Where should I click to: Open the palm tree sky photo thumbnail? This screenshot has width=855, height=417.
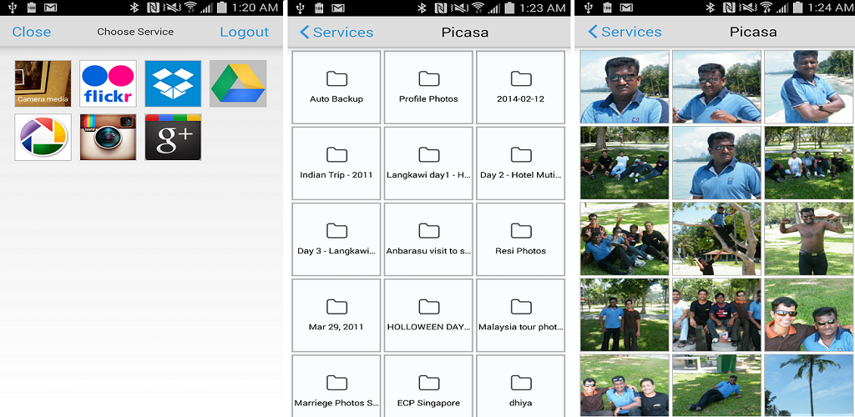[x=808, y=385]
